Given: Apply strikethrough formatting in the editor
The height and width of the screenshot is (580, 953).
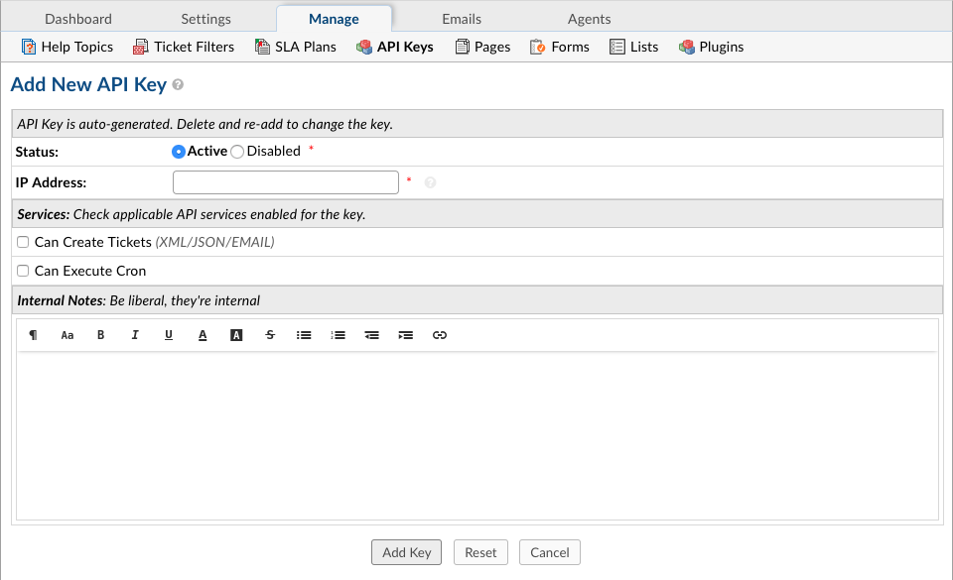Looking at the screenshot, I should coord(270,335).
